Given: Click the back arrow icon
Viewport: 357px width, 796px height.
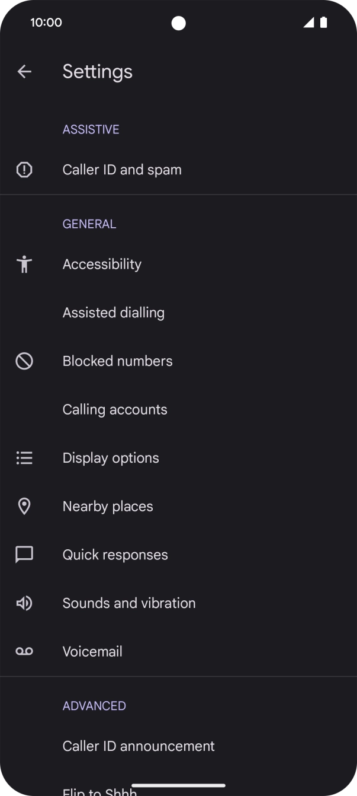Looking at the screenshot, I should tap(24, 71).
